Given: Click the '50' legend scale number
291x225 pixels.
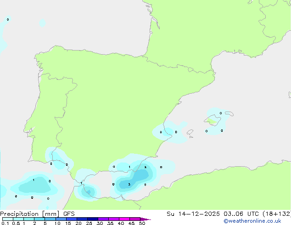Looking at the screenshot, I should pos(142,223).
